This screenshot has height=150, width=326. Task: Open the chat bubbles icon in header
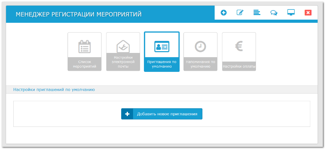tap(273, 13)
